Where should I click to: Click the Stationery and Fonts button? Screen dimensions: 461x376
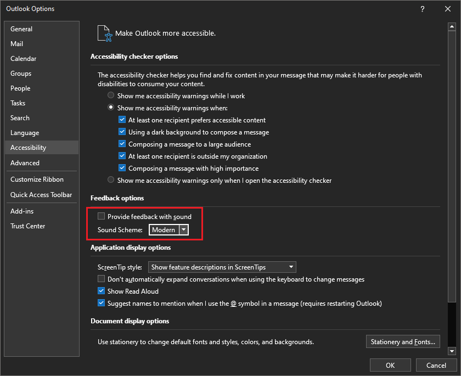point(403,342)
